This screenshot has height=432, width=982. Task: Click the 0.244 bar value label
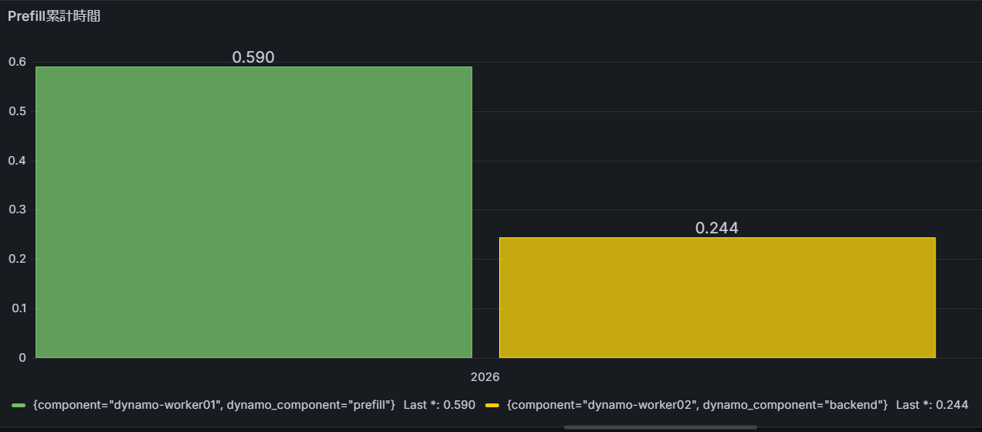tap(717, 228)
